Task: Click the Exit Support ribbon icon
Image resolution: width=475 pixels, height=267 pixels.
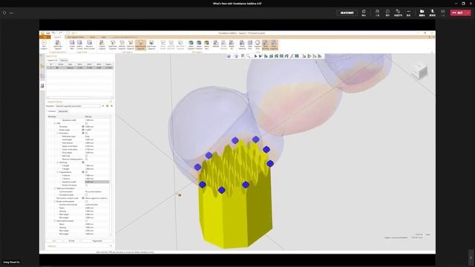Action: tap(44, 44)
